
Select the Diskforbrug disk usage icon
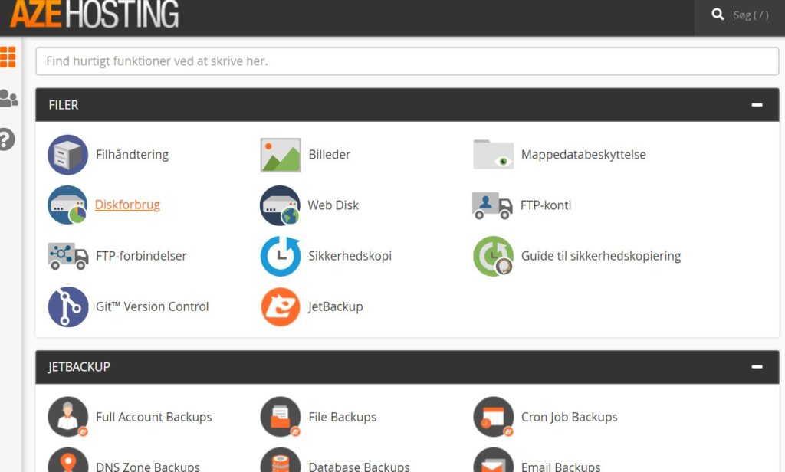[67, 205]
